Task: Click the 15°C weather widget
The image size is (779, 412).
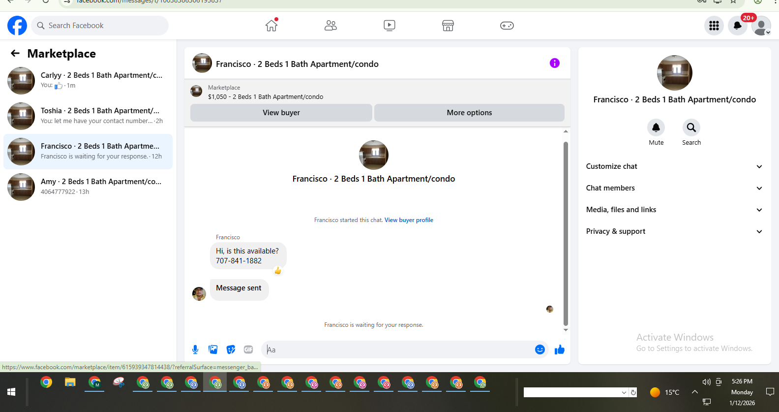Action: click(x=664, y=392)
